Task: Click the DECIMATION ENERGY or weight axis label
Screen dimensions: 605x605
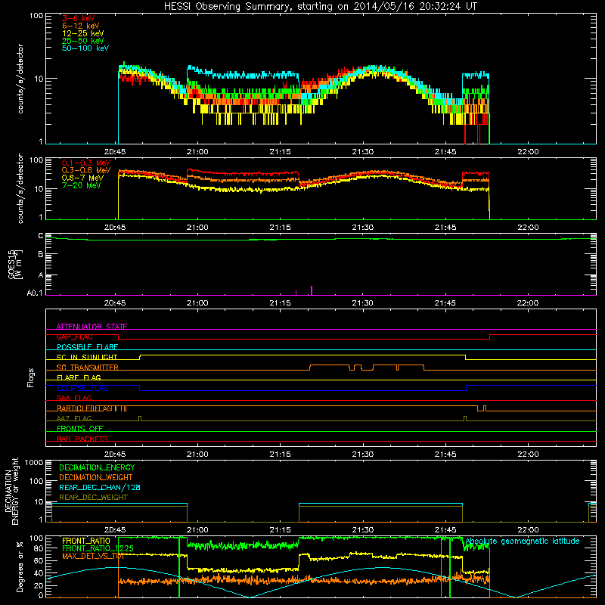Action: [x=11, y=491]
